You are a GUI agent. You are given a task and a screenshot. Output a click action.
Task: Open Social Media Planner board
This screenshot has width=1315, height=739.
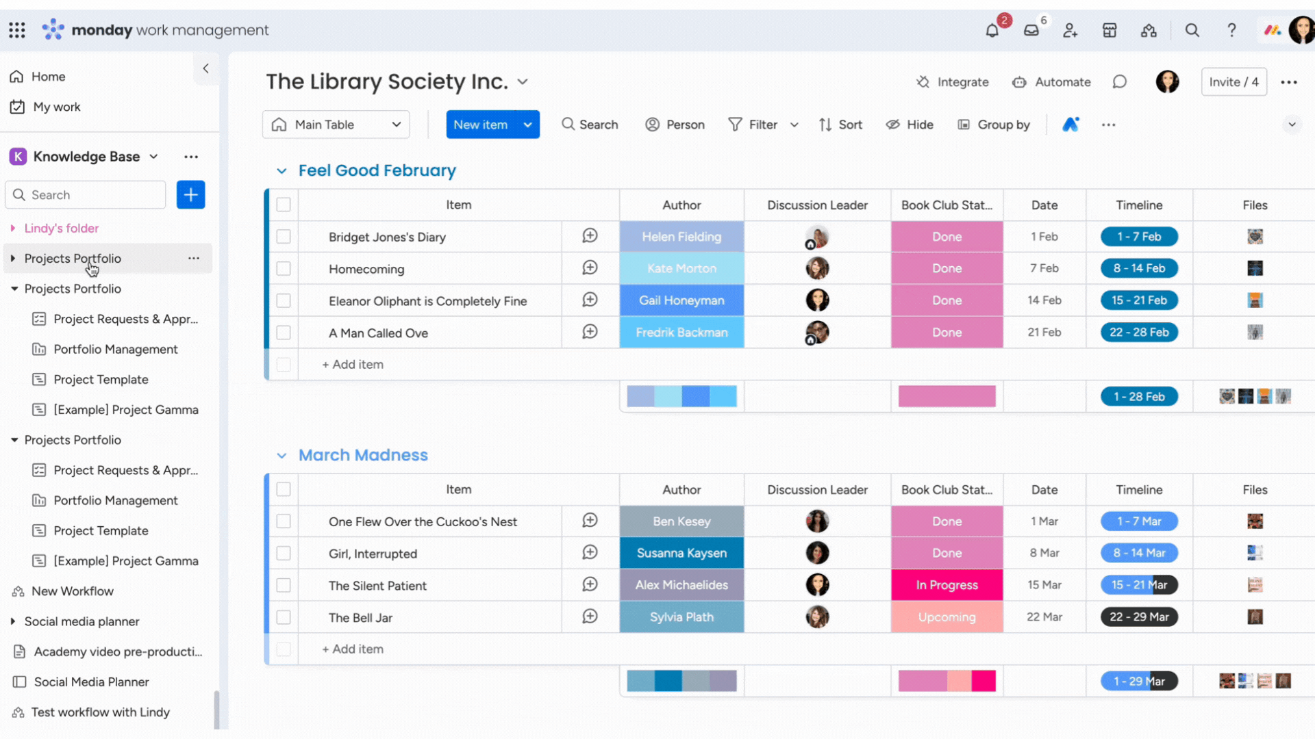91,682
